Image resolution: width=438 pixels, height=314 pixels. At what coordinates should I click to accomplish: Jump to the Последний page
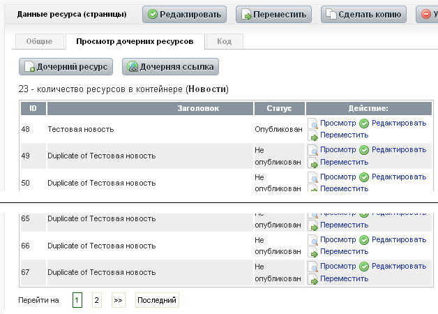click(x=156, y=300)
